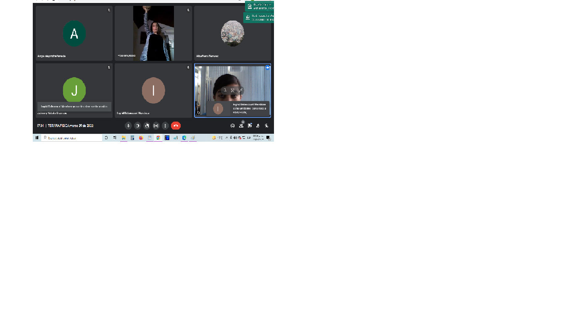The image size is (574, 322).
Task: Click the top green notification banner
Action: click(259, 6)
